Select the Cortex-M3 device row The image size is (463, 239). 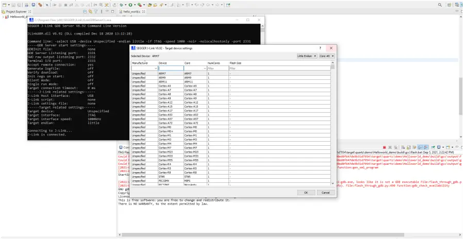pyautogui.click(x=231, y=139)
